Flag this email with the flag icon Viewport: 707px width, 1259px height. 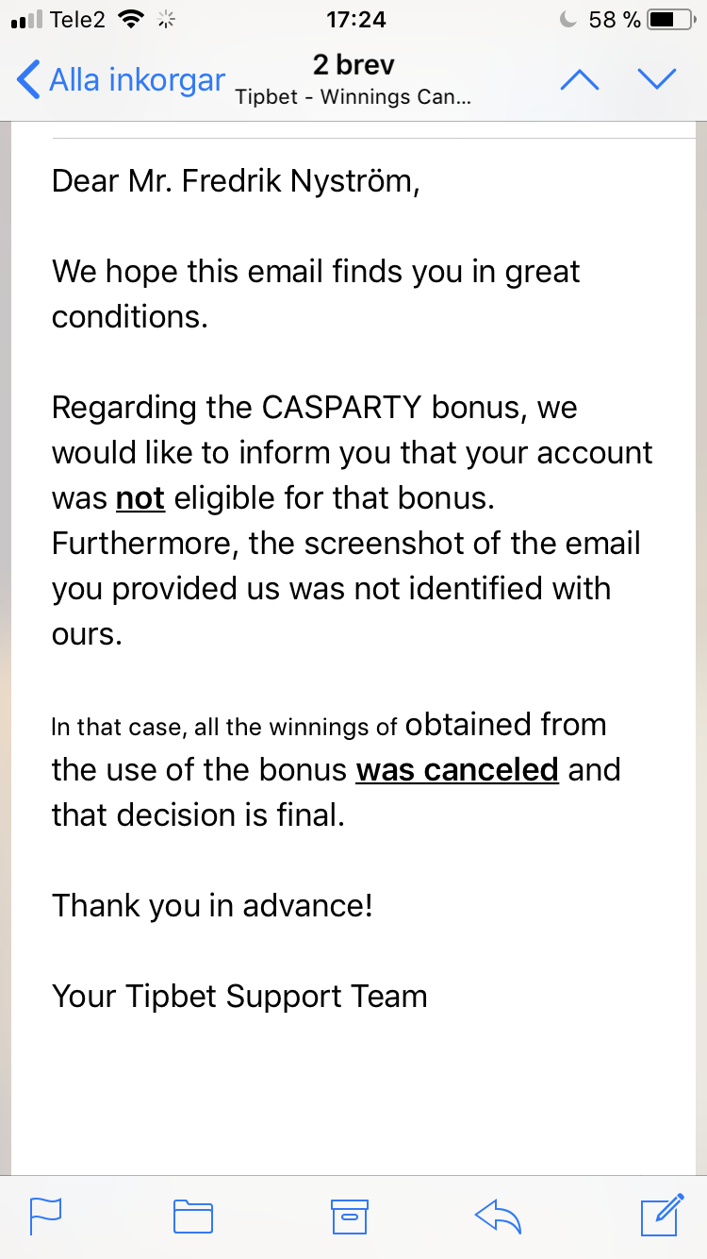(x=45, y=1217)
